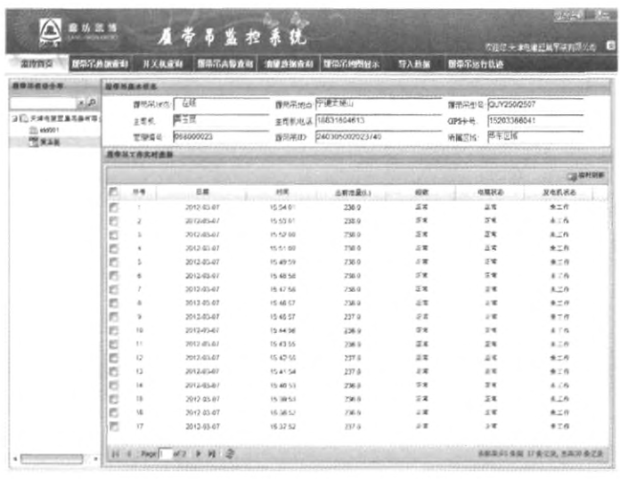Click the X clear icon beside the tree search box

tap(81, 104)
